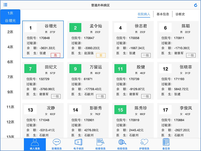This screenshot has height=151, width=201.
Task: Click the 重 severity tag on 孟令灿
Action: [101, 55]
